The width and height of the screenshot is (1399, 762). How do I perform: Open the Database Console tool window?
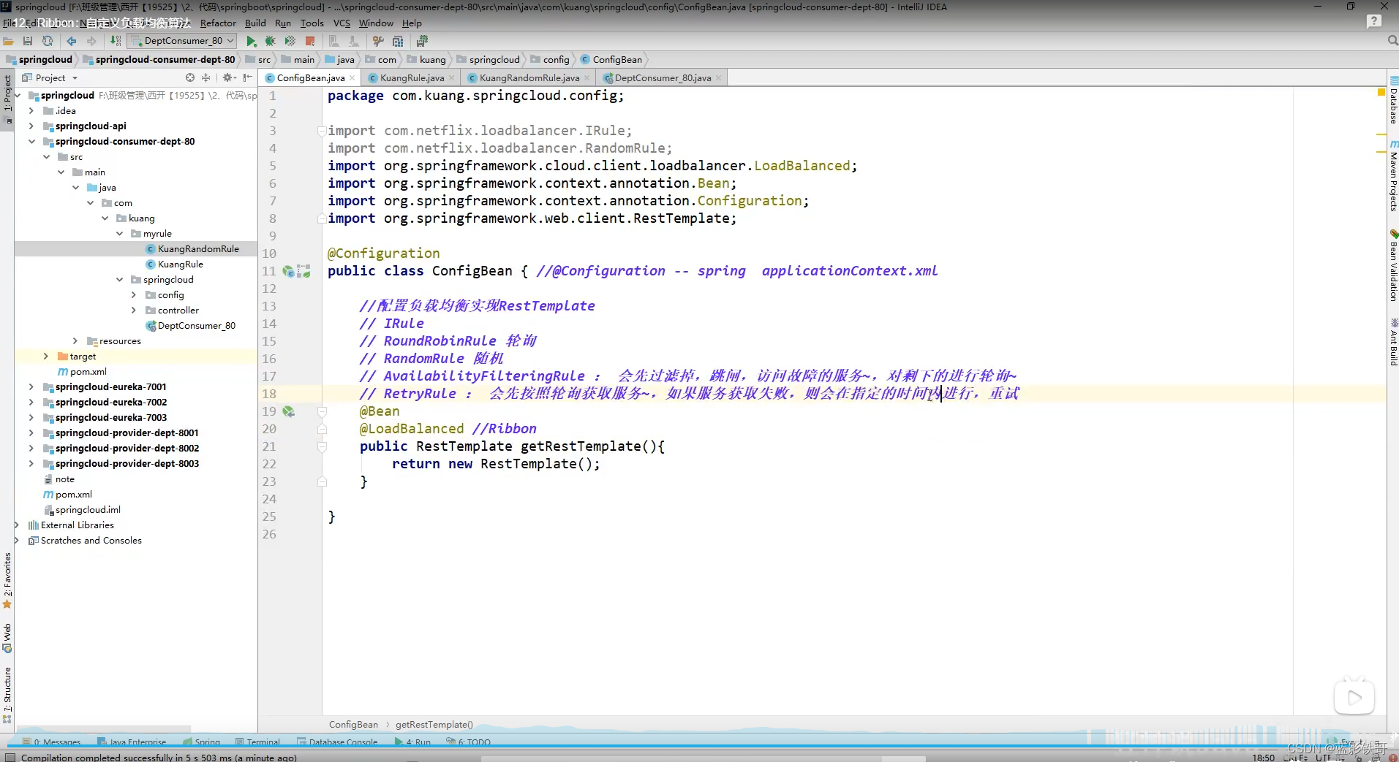(337, 742)
